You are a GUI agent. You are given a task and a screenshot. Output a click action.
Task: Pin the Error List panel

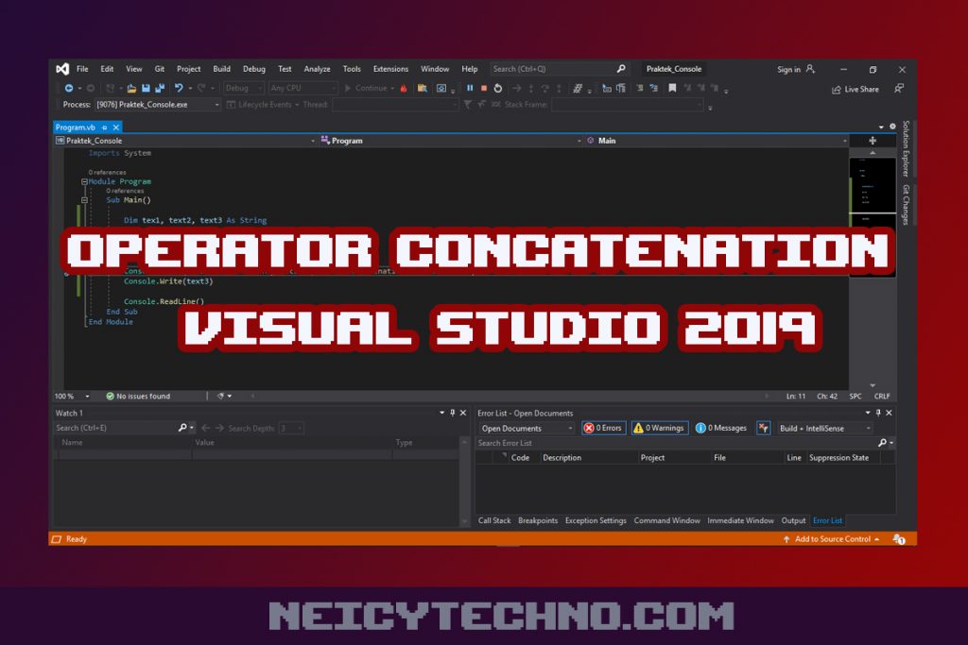[x=877, y=413]
